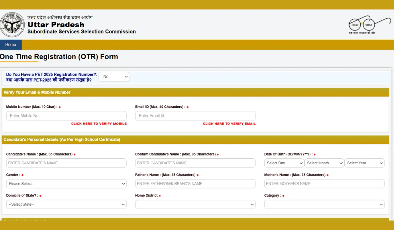Open the PET 2025 registration number dropdown
This screenshot has width=394, height=230.
[x=114, y=77]
